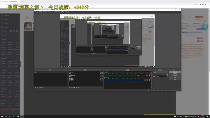The image size is (210, 118).
Task: Click 开始录制 start recording button
Action: [175, 74]
